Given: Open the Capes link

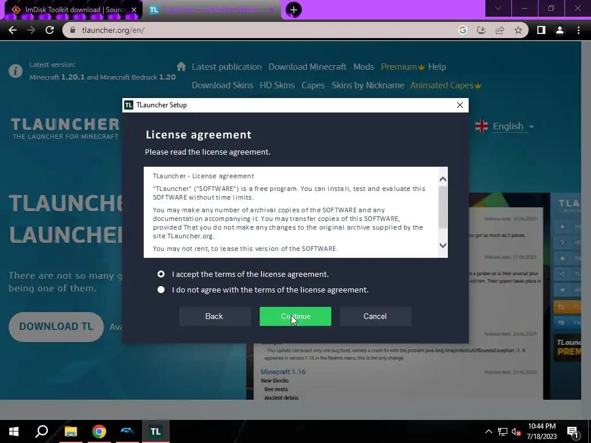Looking at the screenshot, I should (313, 85).
